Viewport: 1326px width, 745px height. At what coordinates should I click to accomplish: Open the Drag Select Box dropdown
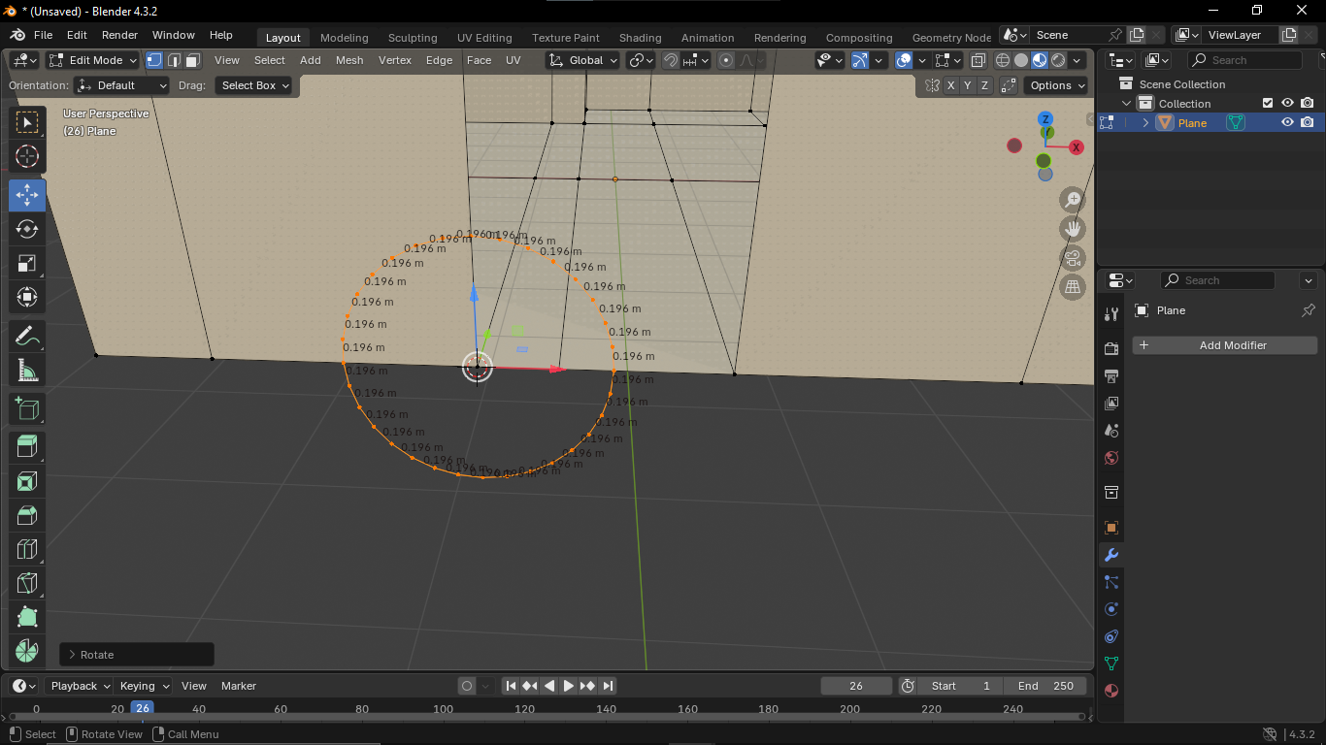point(254,85)
